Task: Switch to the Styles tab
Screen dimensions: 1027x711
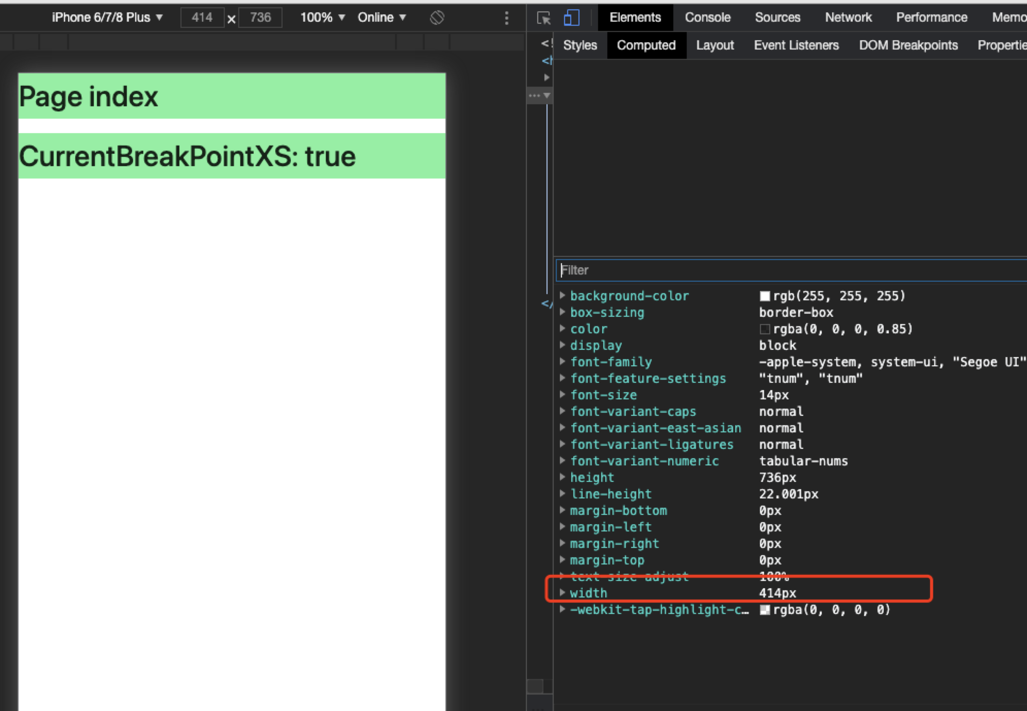Action: tap(580, 45)
